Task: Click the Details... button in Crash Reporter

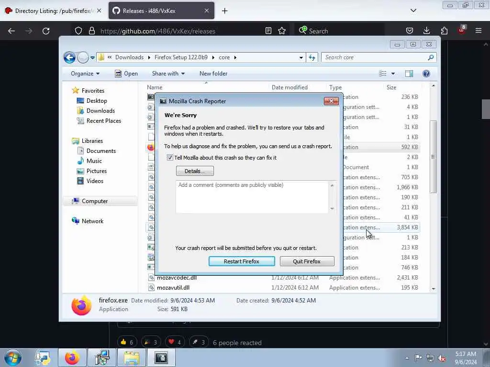Action: pyautogui.click(x=195, y=171)
